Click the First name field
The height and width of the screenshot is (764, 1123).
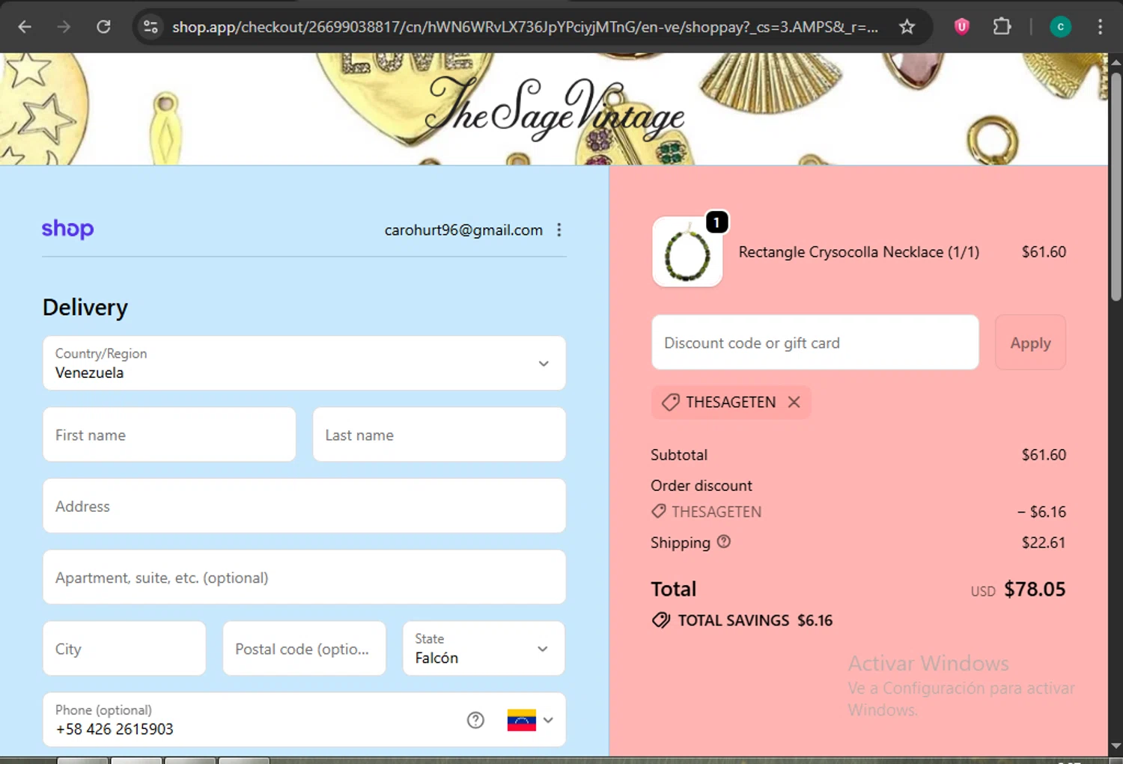coord(169,435)
